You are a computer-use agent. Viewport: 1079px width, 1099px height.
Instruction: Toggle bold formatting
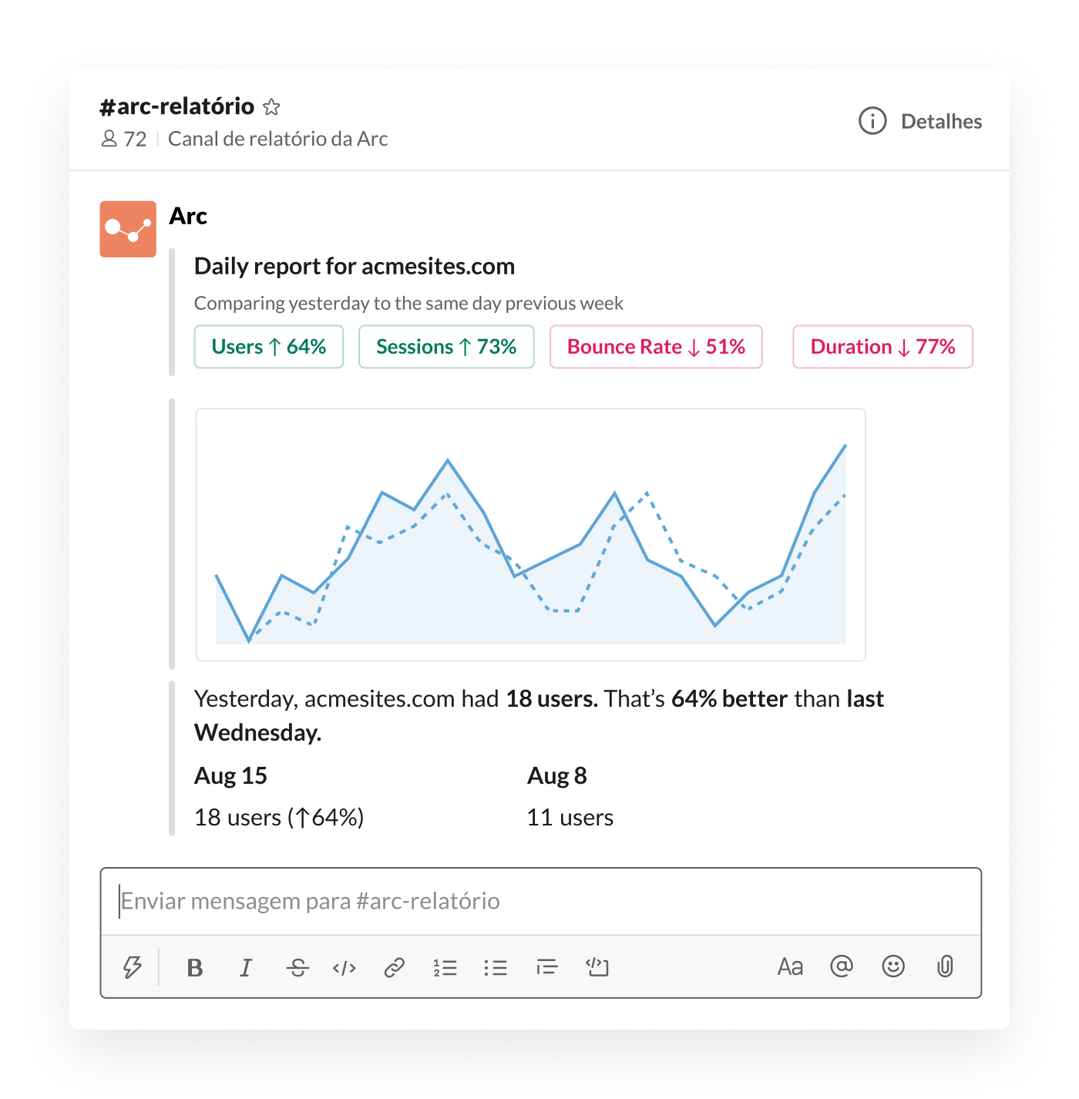[195, 967]
